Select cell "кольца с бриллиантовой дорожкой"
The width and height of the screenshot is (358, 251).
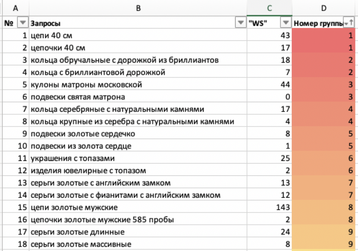(x=138, y=72)
